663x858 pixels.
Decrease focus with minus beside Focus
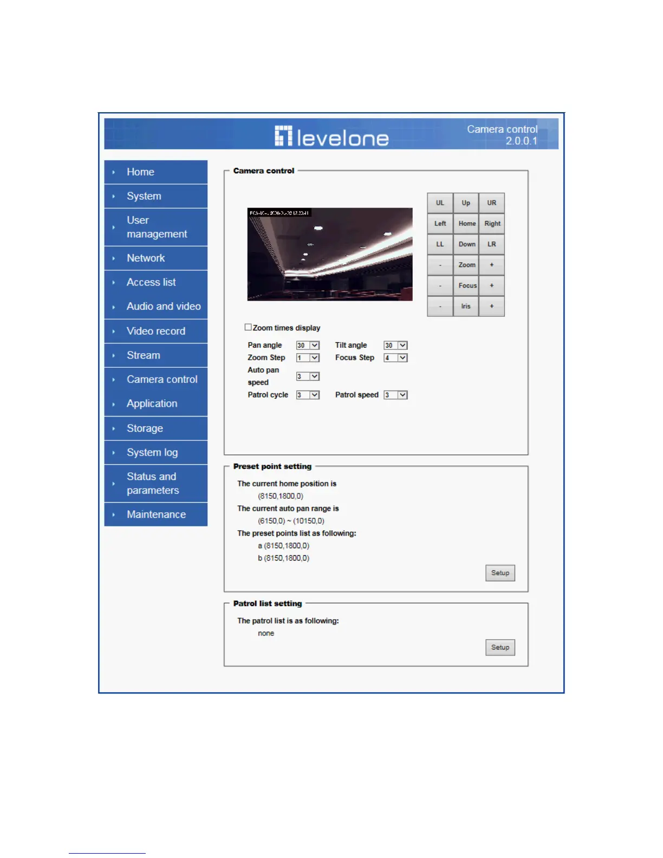440,285
